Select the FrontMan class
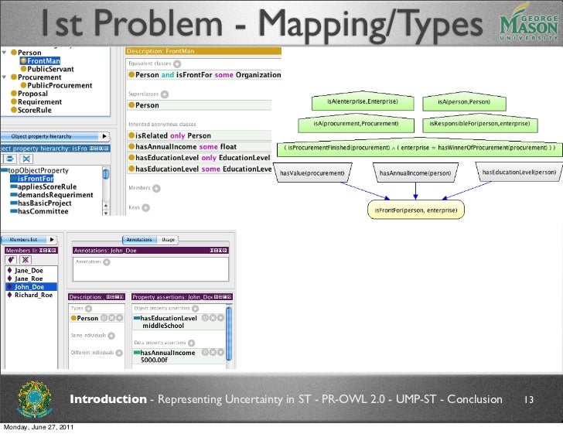 click(x=43, y=60)
